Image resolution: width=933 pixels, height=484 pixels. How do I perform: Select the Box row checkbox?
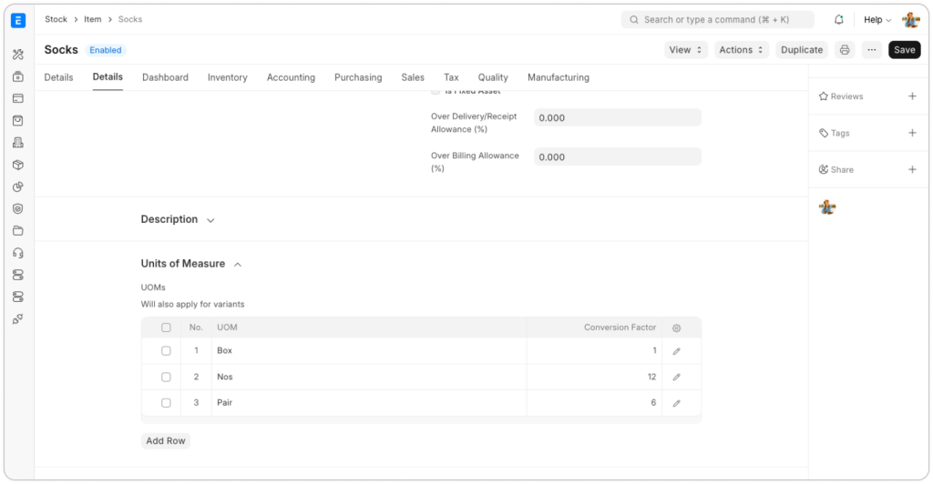click(166, 351)
